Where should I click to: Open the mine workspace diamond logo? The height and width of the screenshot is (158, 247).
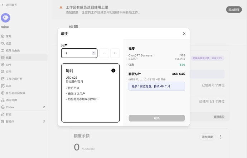[x=5, y=18]
